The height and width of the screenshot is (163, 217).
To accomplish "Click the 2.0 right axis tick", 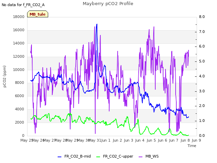I will (202, 106).
